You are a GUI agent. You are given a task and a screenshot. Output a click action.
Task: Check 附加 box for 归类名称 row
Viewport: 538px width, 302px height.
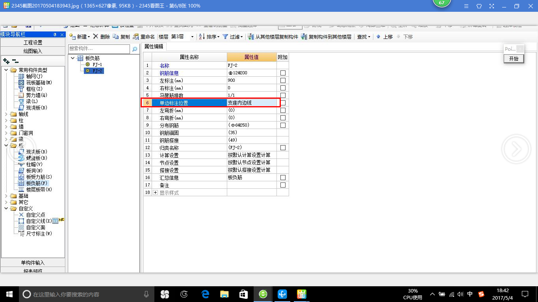[x=283, y=148]
